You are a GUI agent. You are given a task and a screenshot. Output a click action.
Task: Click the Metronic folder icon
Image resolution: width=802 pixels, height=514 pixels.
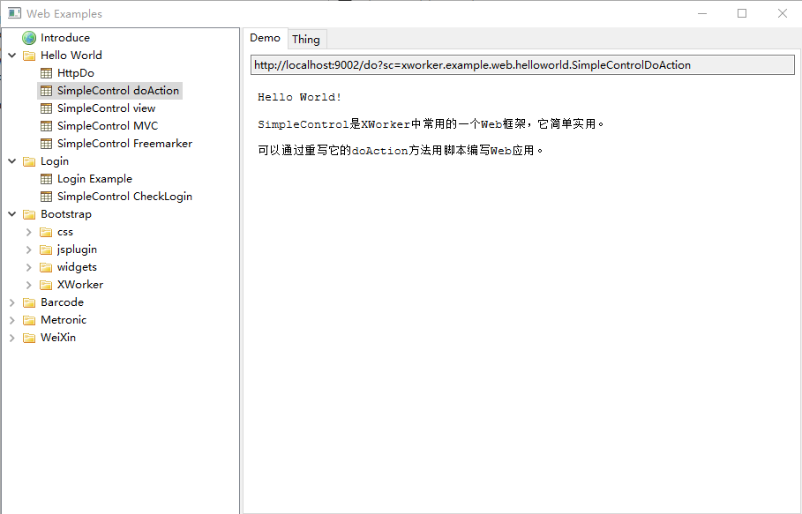point(29,320)
